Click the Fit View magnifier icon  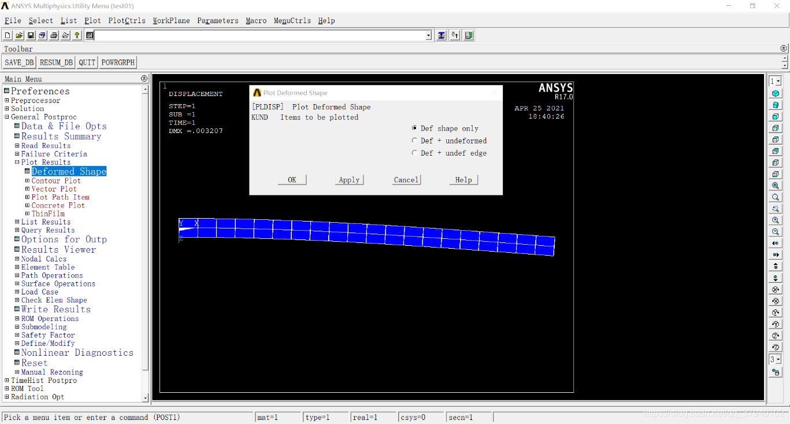click(776, 186)
